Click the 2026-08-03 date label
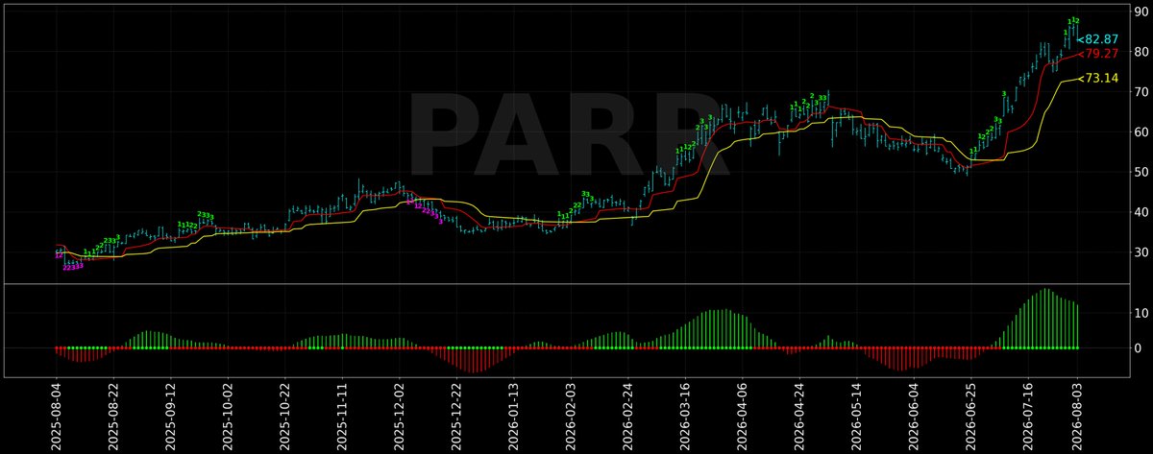Screen dimensions: 1153x454 [x=1078, y=417]
